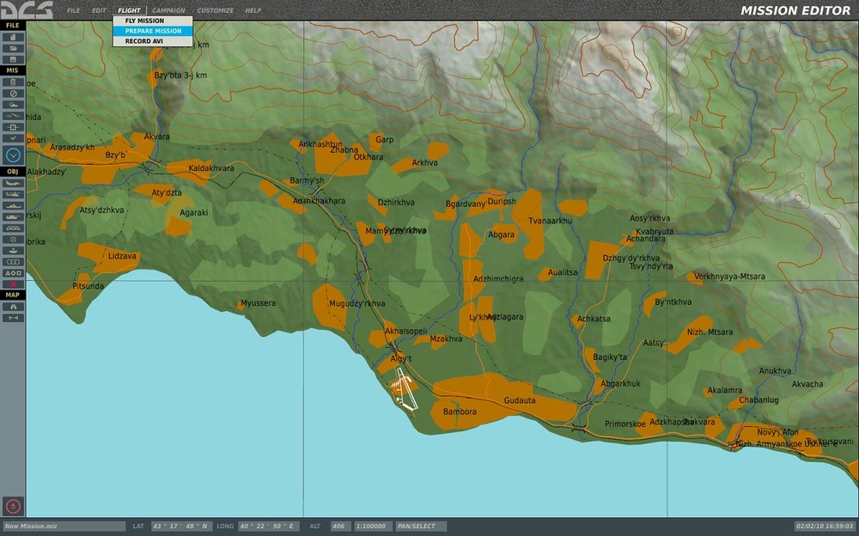859x536 pixels.
Task: Select the trigger zone triple-circle icon
Action: (x=13, y=262)
